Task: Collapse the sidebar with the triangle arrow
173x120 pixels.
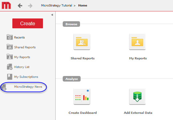Action: (52, 15)
